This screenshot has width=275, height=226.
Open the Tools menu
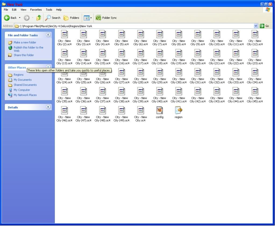(49, 10)
